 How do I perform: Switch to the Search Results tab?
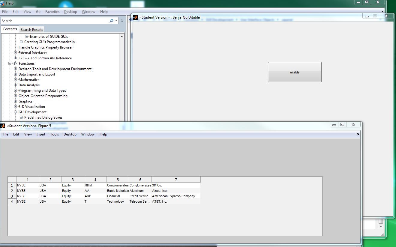point(32,29)
